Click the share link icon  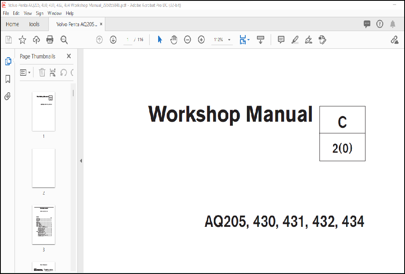pyautogui.click(x=395, y=40)
